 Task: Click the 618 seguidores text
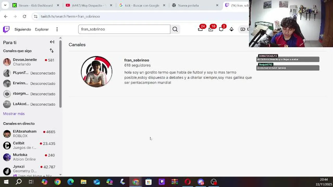(137, 65)
